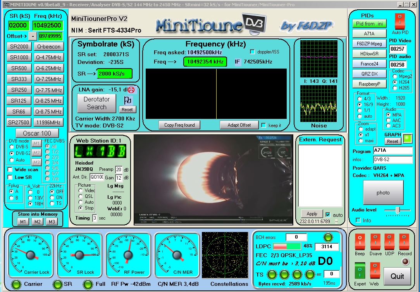This screenshot has width=420, height=292.
Task: Click the MiniTioune DVB logo
Action: click(x=211, y=25)
